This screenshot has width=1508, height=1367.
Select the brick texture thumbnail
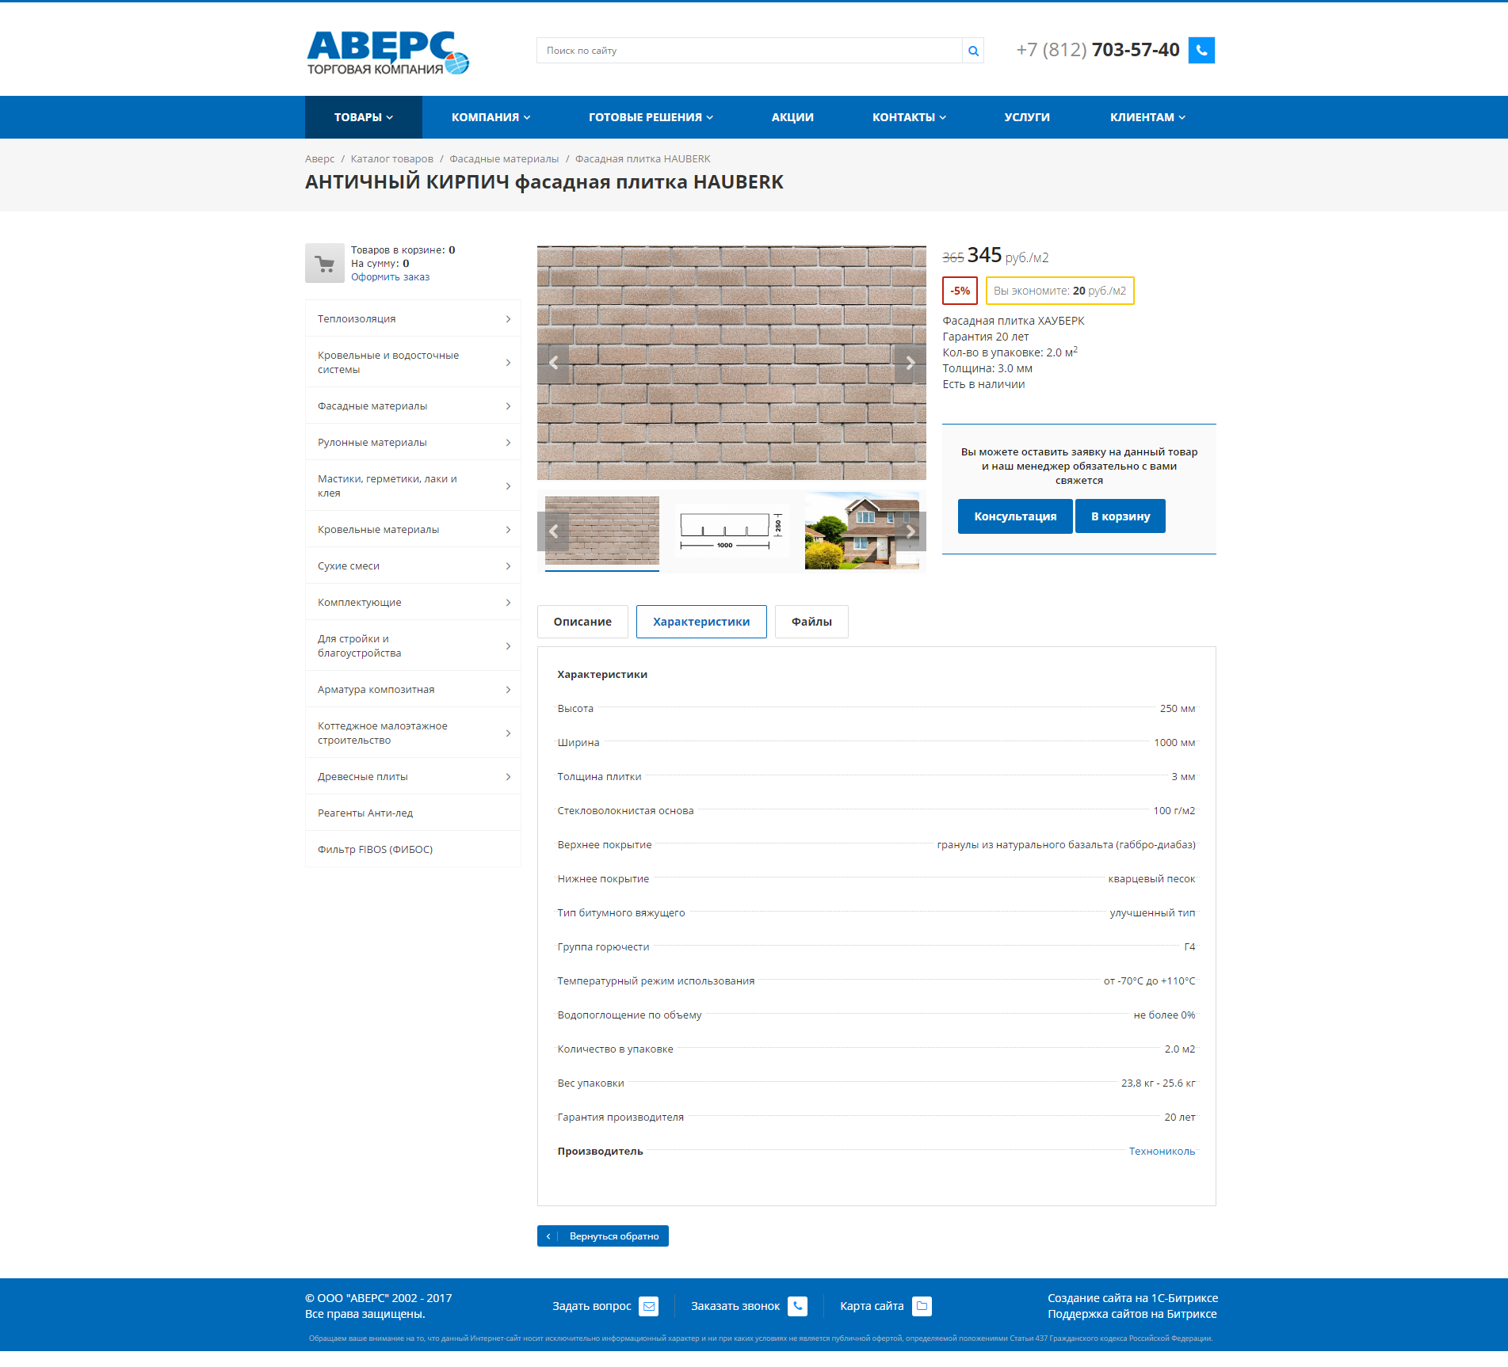[602, 530]
